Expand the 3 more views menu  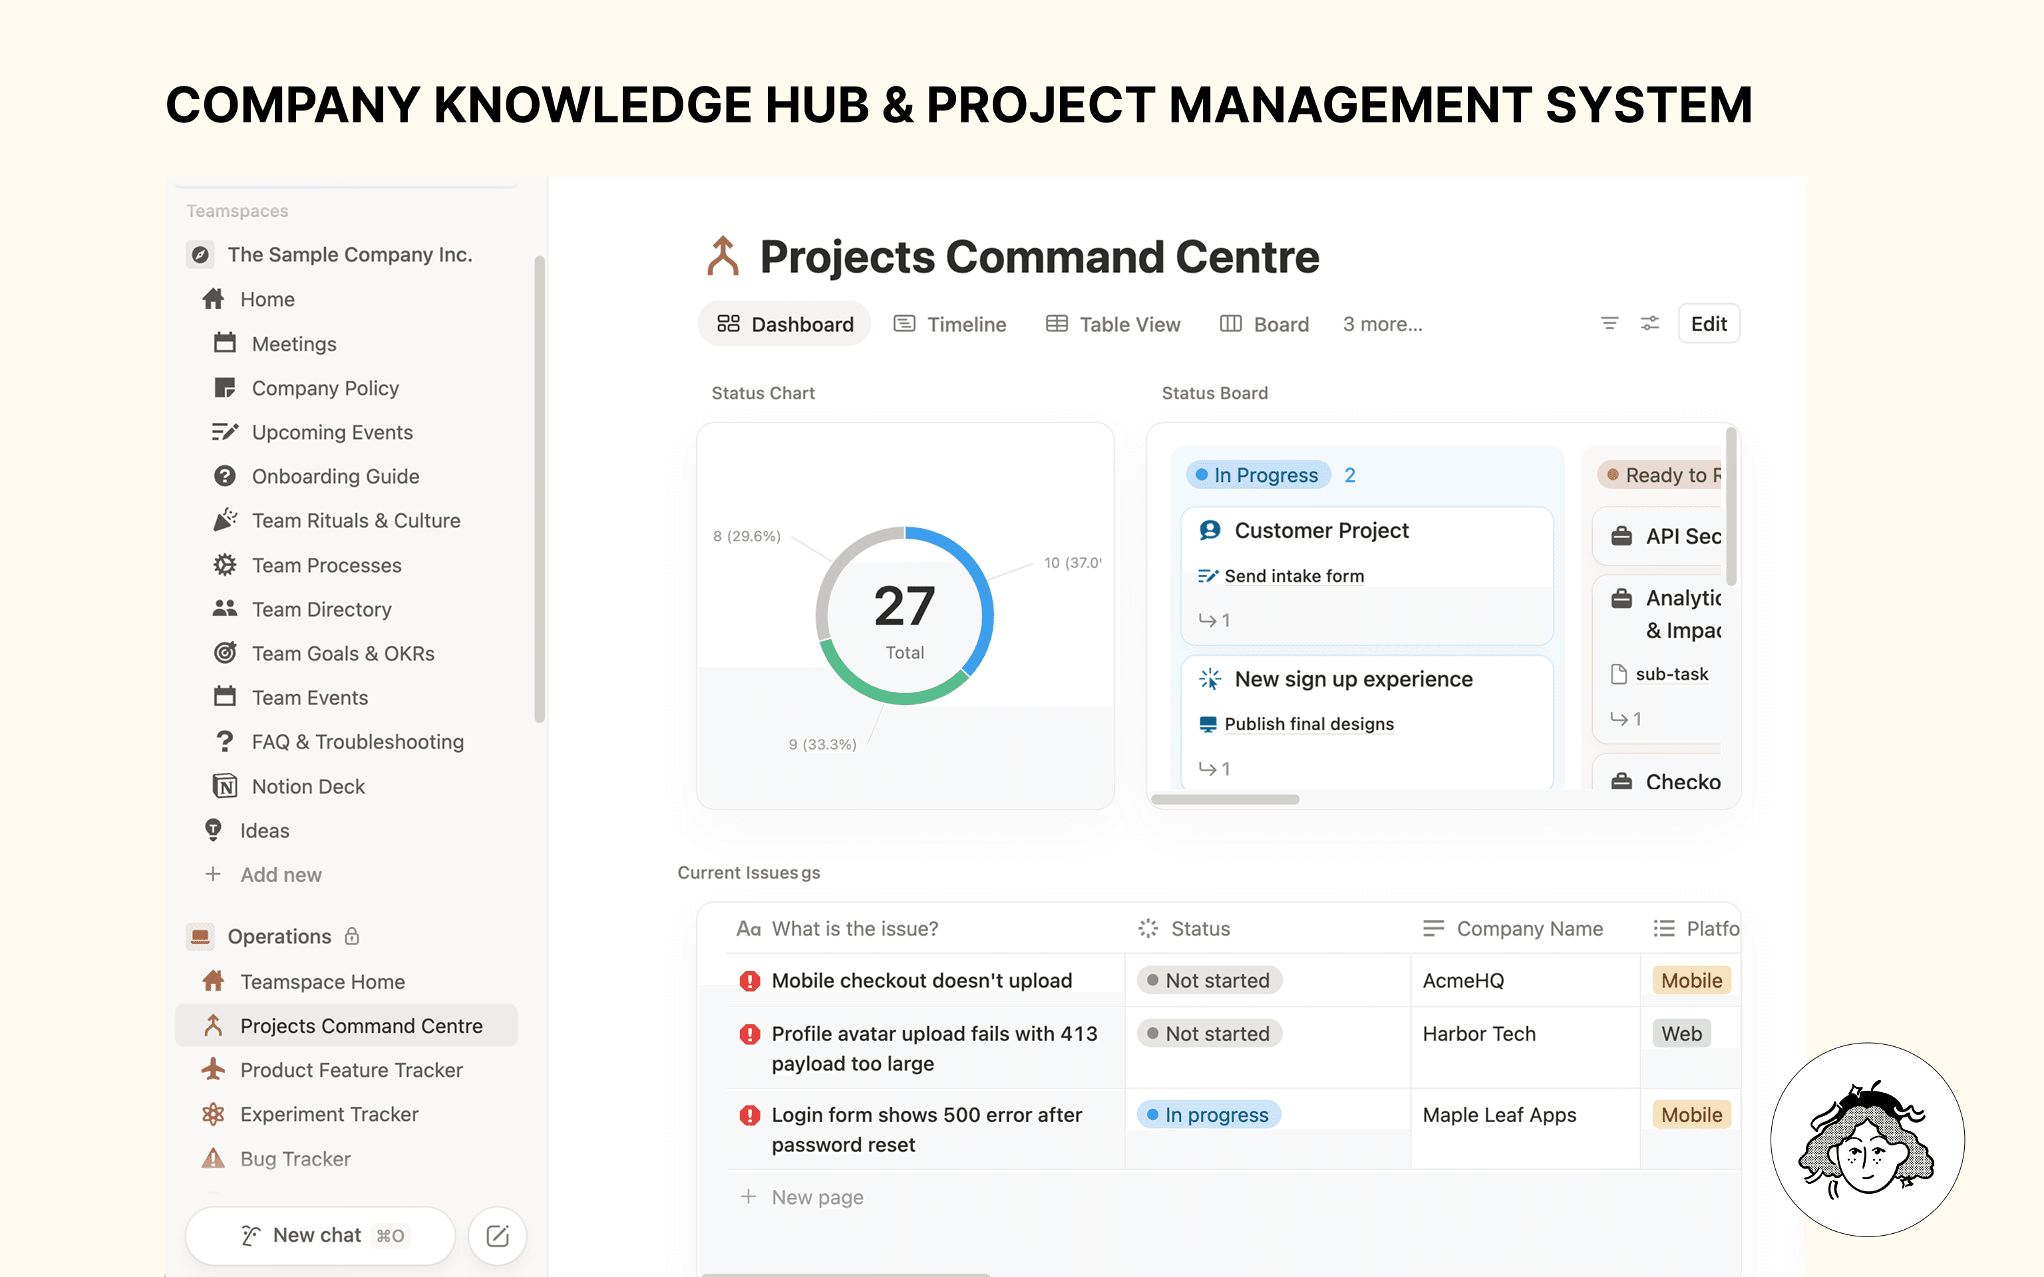point(1383,323)
